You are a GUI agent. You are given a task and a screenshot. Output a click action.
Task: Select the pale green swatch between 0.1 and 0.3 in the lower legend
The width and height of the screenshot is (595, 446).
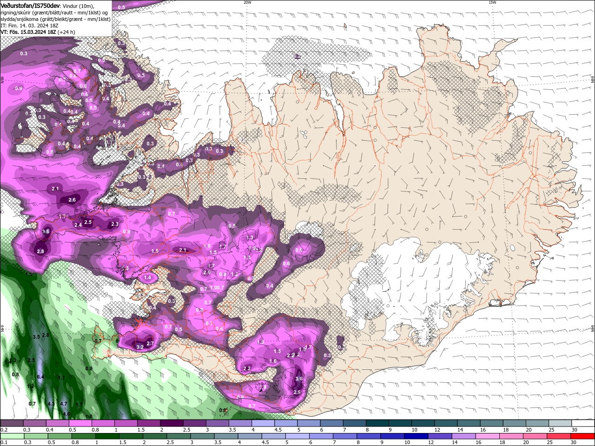pos(12,436)
